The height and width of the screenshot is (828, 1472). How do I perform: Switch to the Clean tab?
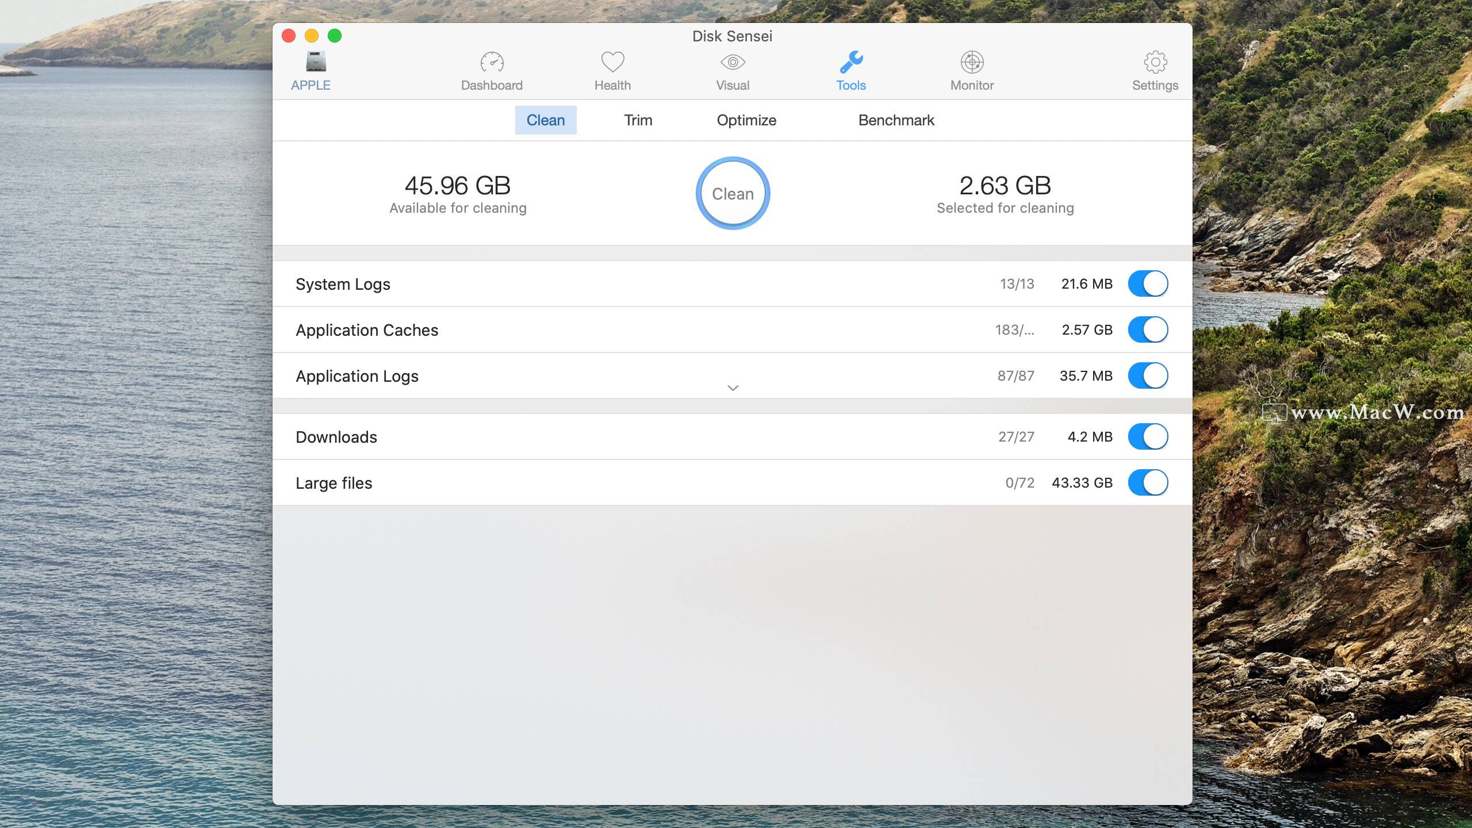click(546, 120)
